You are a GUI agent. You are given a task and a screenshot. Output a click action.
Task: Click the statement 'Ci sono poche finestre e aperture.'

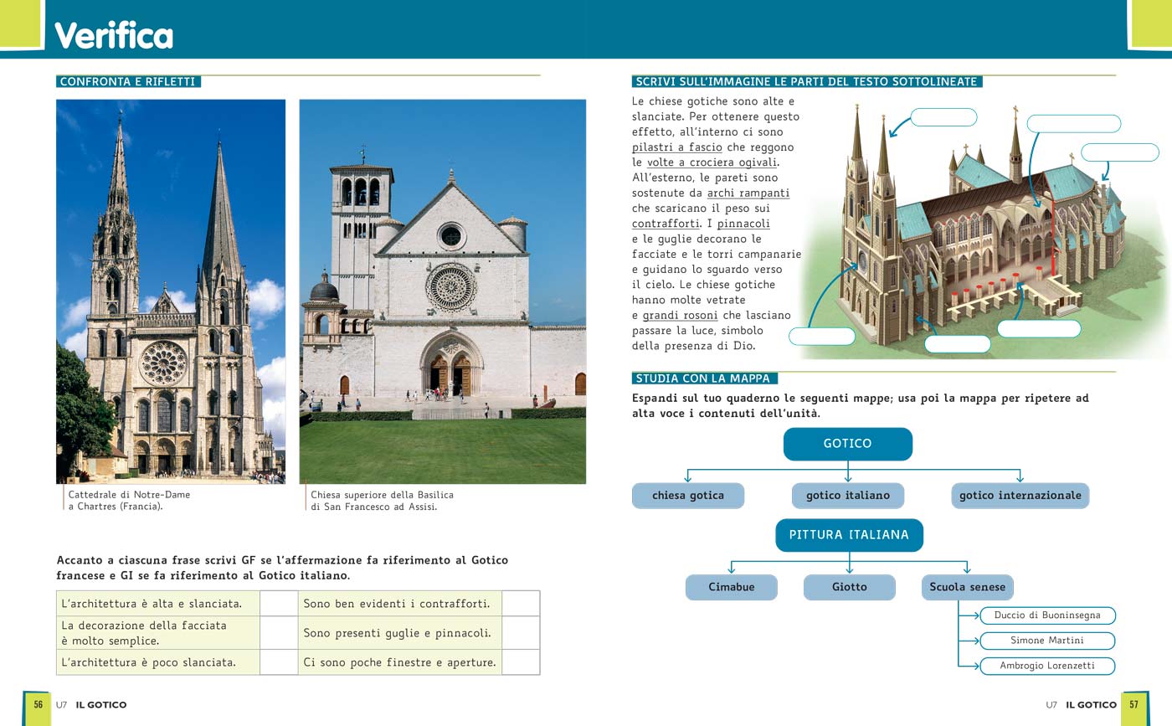click(400, 662)
